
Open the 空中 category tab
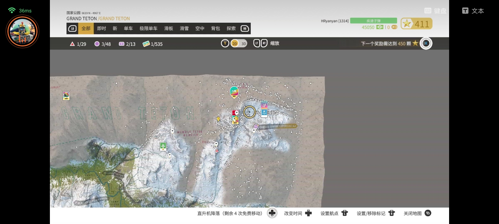coord(200,29)
